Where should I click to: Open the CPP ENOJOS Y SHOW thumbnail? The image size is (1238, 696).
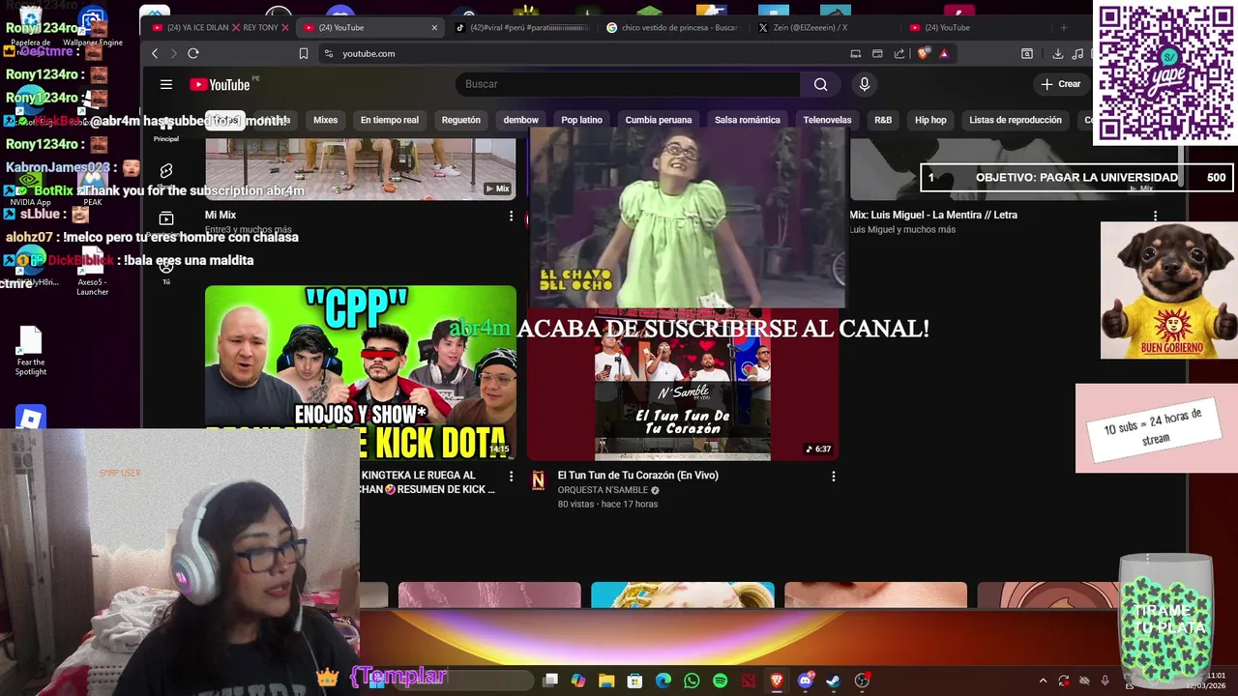(361, 372)
